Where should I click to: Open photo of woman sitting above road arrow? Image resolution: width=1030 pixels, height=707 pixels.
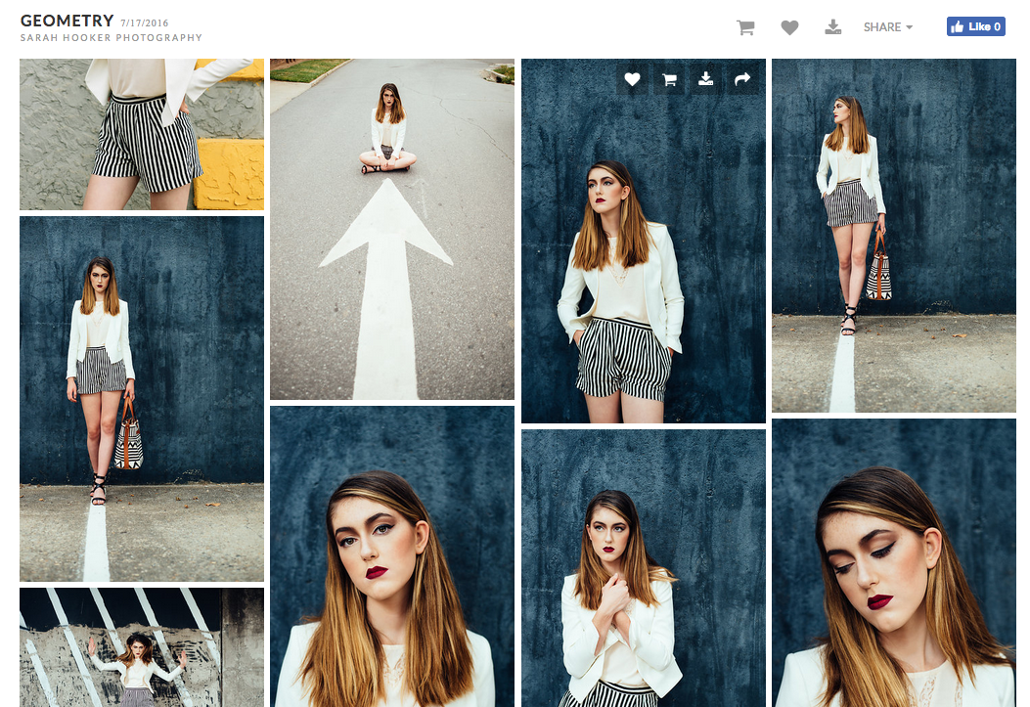392,229
